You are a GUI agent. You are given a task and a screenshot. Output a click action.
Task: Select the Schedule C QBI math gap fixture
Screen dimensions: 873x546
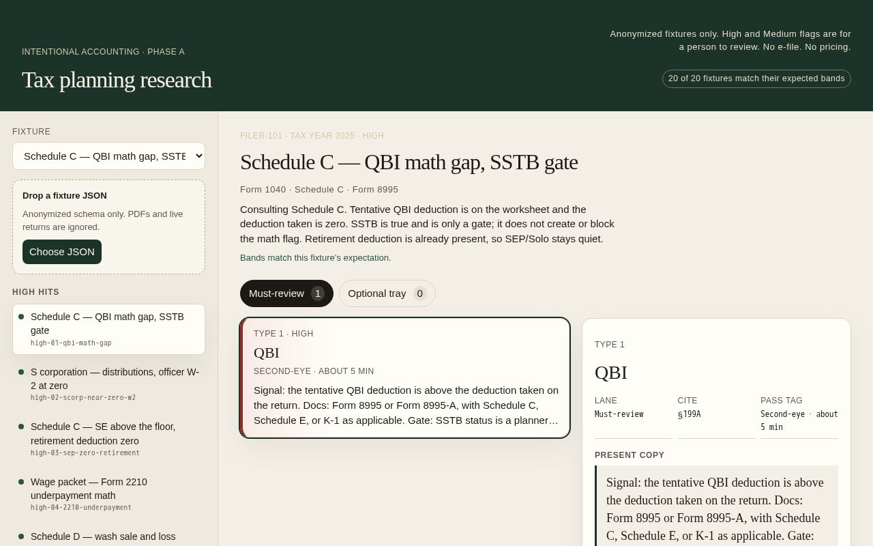[108, 330]
